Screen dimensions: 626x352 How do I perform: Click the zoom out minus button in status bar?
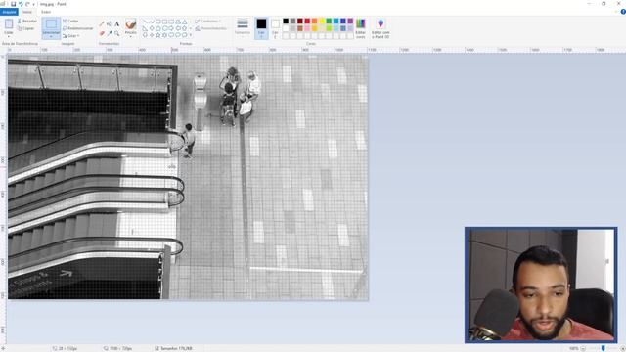583,348
